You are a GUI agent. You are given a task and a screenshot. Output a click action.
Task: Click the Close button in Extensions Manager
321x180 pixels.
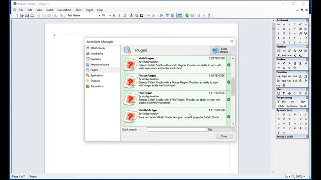click(x=224, y=136)
